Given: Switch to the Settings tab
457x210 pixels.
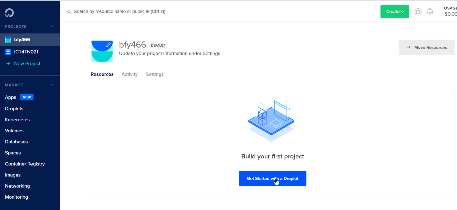Looking at the screenshot, I should coord(155,74).
